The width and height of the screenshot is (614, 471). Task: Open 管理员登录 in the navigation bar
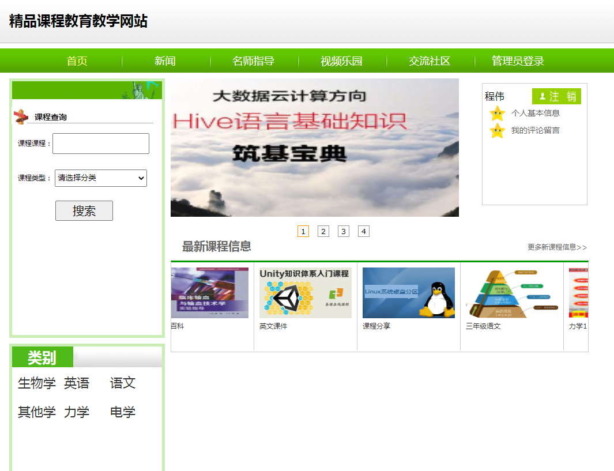tap(518, 61)
